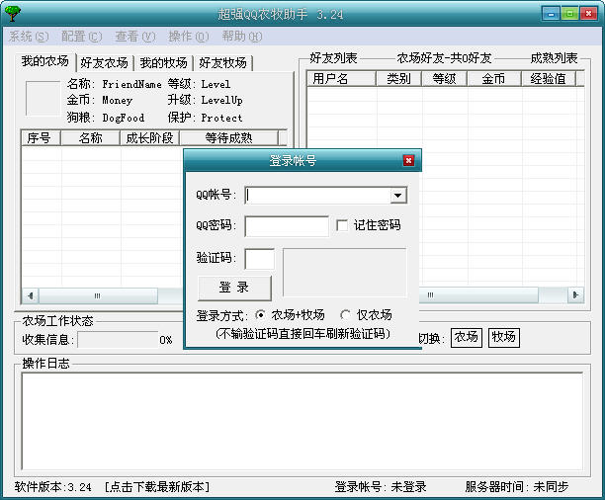Image resolution: width=605 pixels, height=500 pixels.
Task: Sort friends by 经验值 column
Action: [x=549, y=79]
